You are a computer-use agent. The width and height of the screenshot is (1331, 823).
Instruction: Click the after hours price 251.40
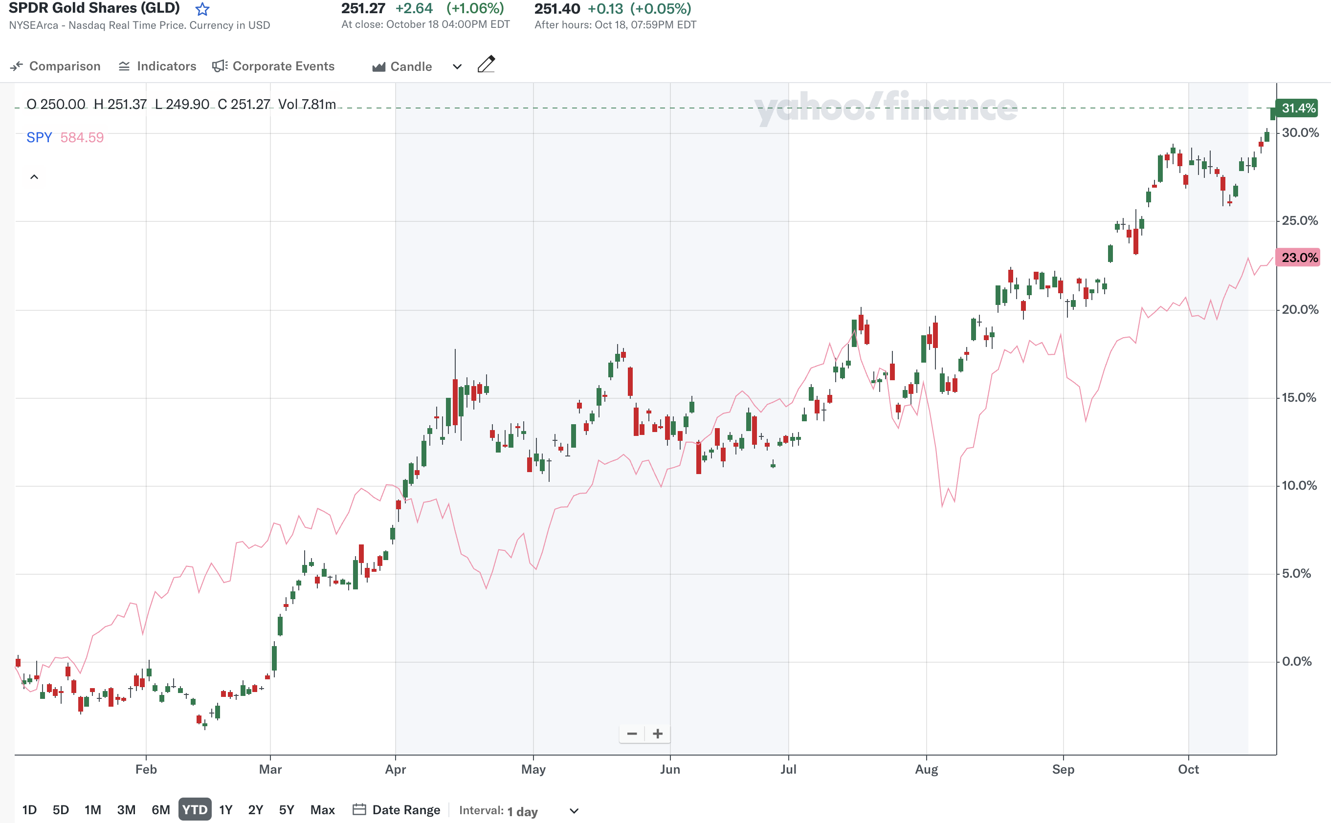(x=557, y=9)
